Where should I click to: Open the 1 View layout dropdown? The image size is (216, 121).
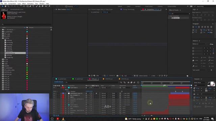pyautogui.click(x=154, y=76)
